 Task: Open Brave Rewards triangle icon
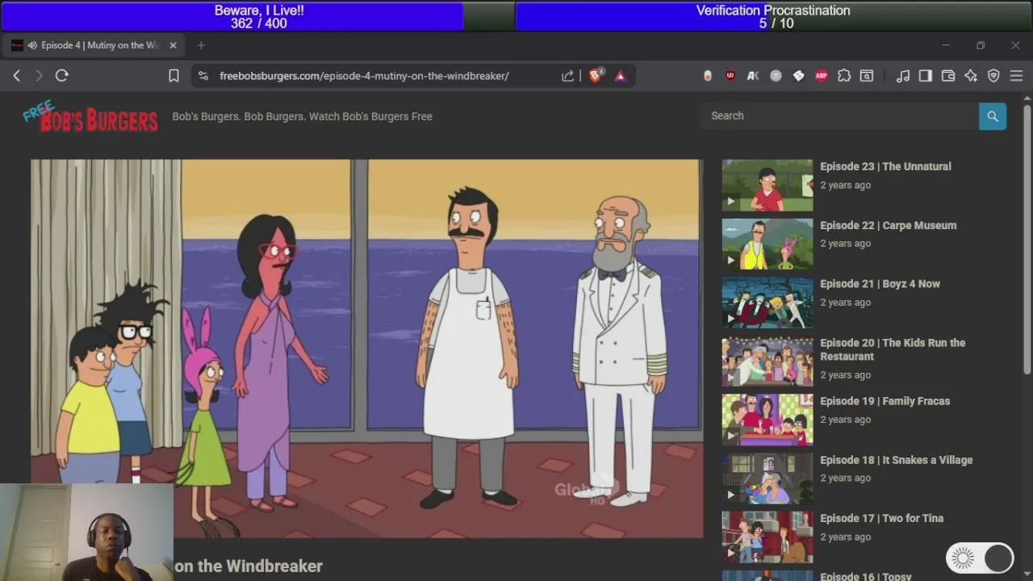click(x=621, y=76)
